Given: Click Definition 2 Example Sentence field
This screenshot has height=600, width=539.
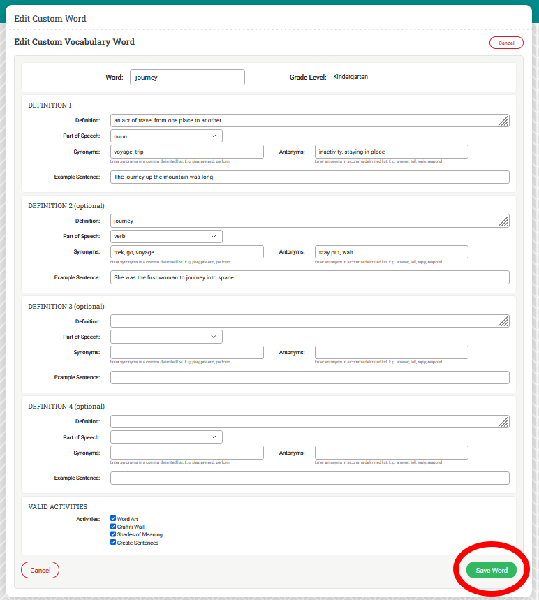Looking at the screenshot, I should pos(309,277).
